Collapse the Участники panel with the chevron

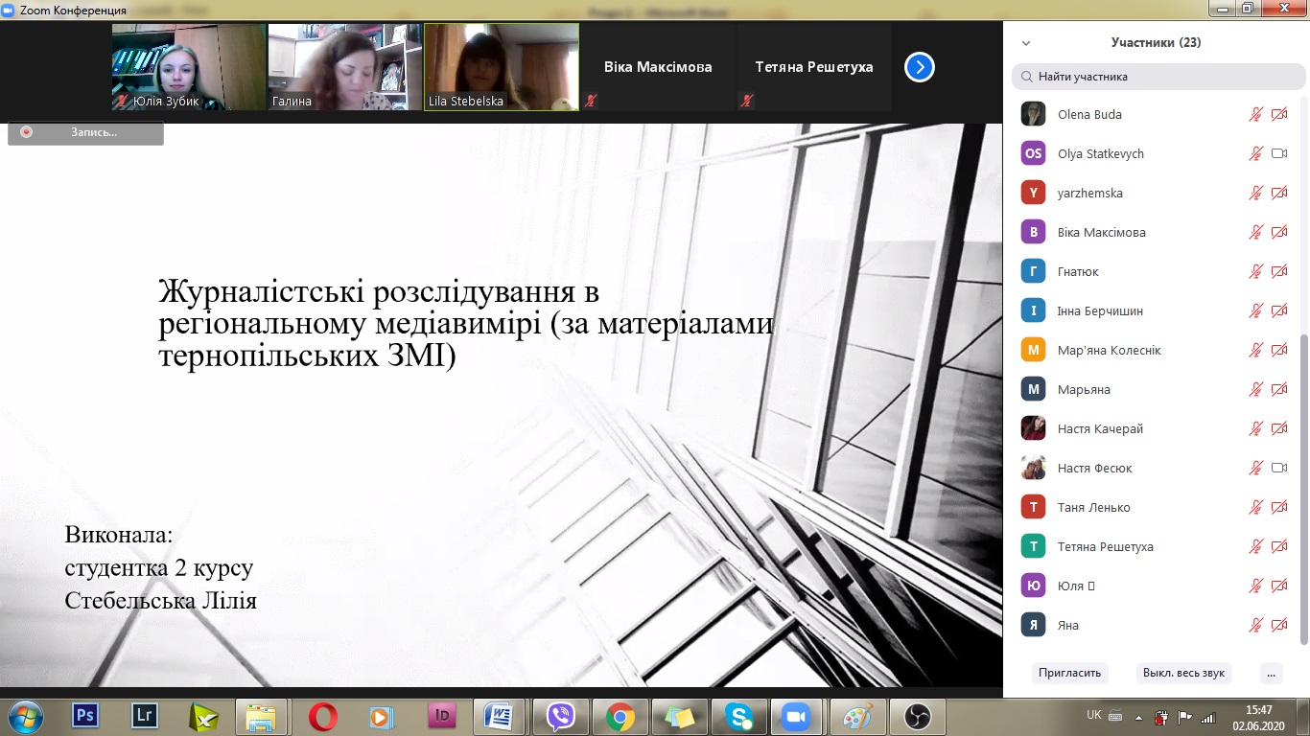[1026, 43]
